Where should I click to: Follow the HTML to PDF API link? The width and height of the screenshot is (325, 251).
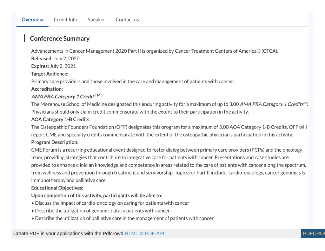coord(144,233)
